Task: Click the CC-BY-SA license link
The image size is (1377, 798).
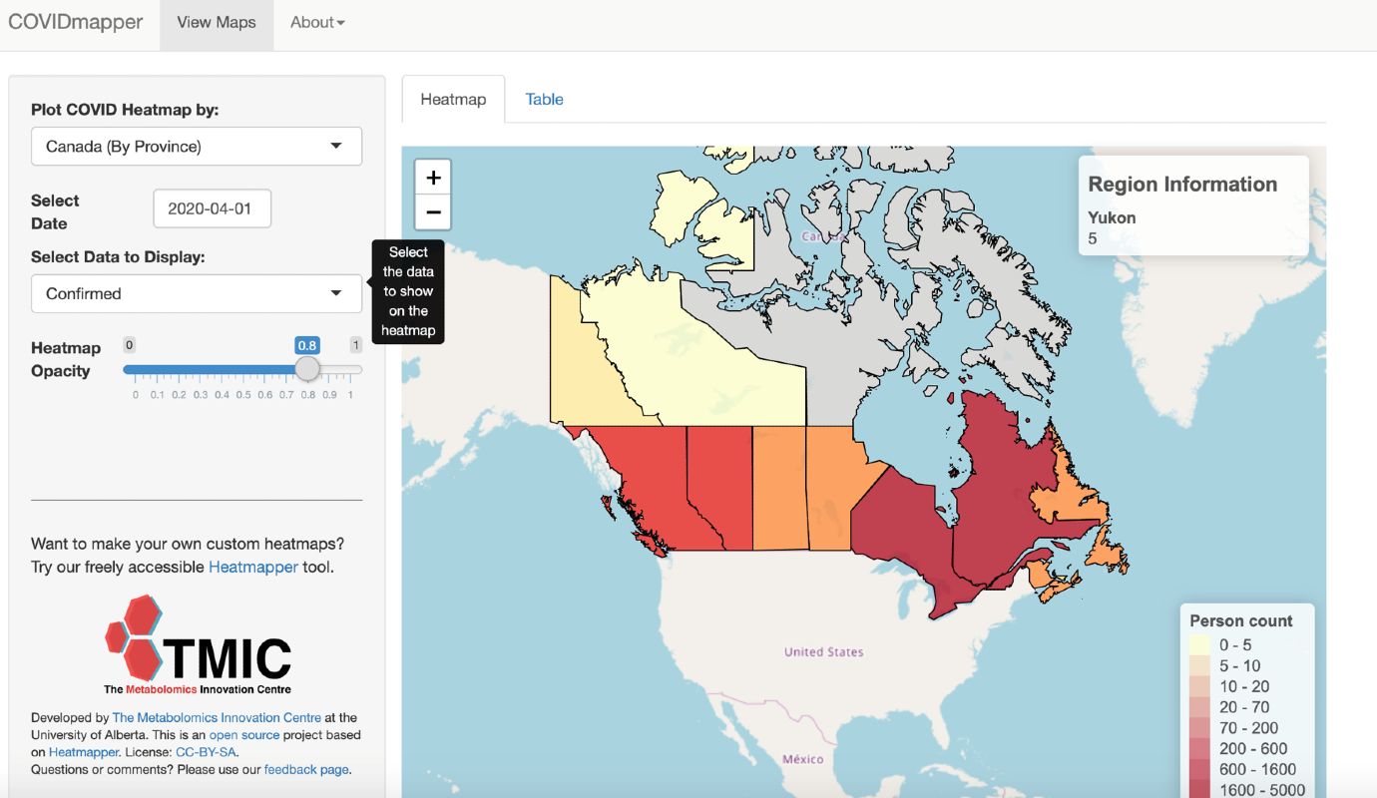Action: [x=206, y=752]
